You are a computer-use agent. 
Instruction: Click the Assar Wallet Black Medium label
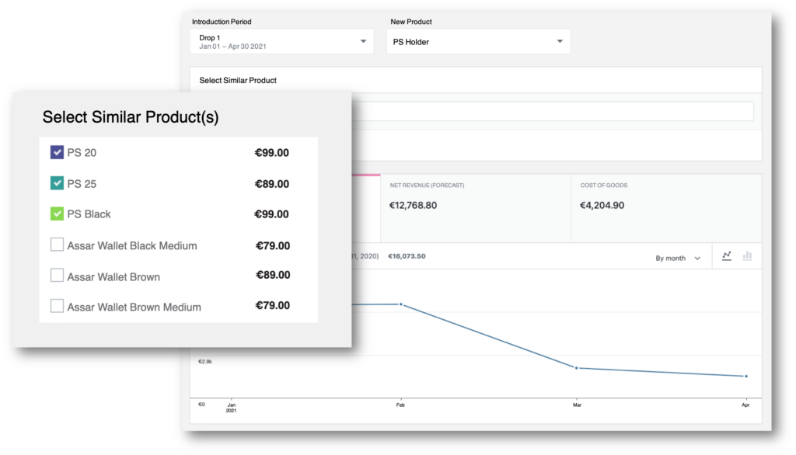click(132, 245)
